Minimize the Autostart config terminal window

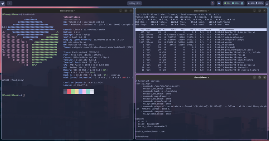tap(254, 77)
